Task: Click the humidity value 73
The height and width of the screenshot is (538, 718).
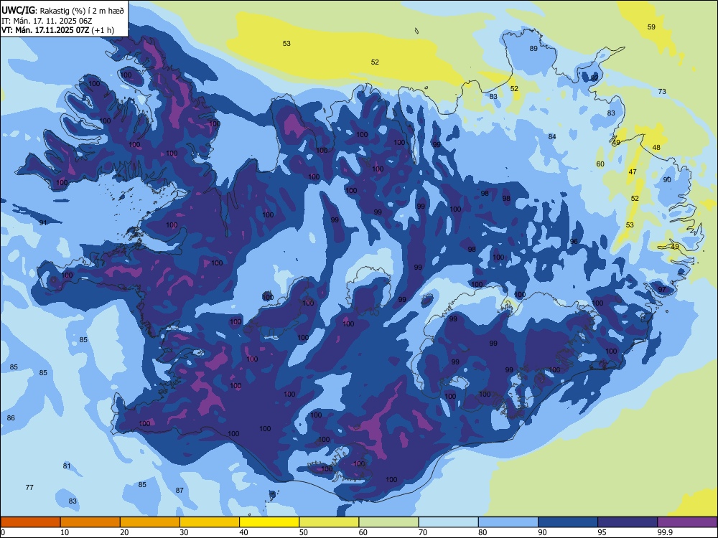Action: (662, 92)
